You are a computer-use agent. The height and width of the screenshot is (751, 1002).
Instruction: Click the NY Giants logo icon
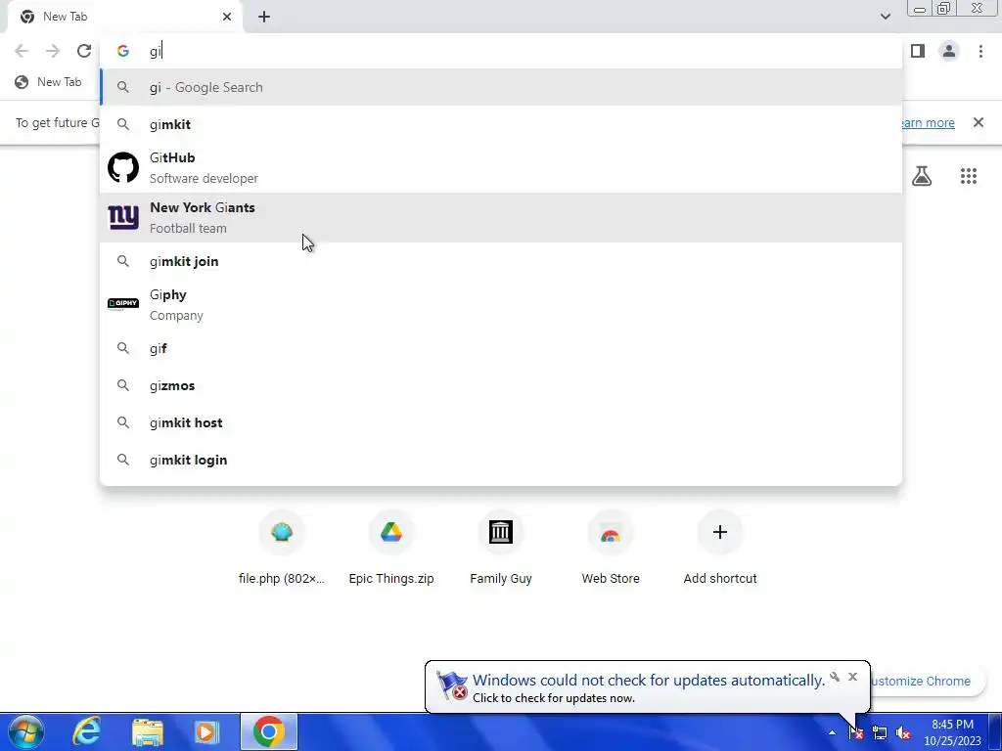tap(123, 218)
